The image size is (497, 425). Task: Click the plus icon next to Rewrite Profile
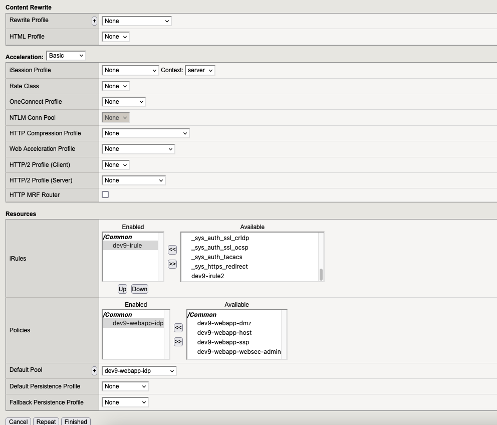tap(94, 21)
